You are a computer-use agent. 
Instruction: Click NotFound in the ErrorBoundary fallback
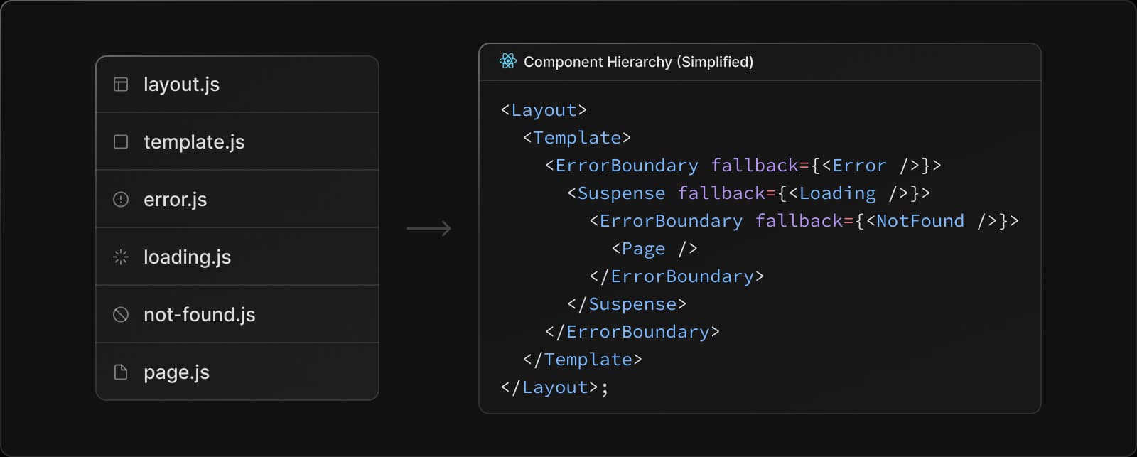920,221
